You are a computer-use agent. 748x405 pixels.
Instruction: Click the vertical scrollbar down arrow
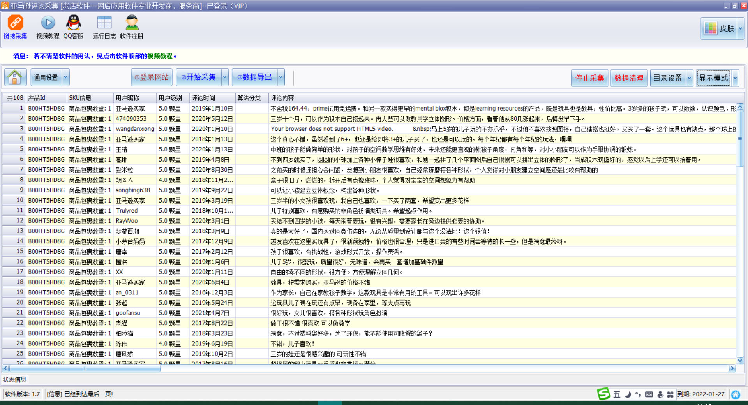740,361
